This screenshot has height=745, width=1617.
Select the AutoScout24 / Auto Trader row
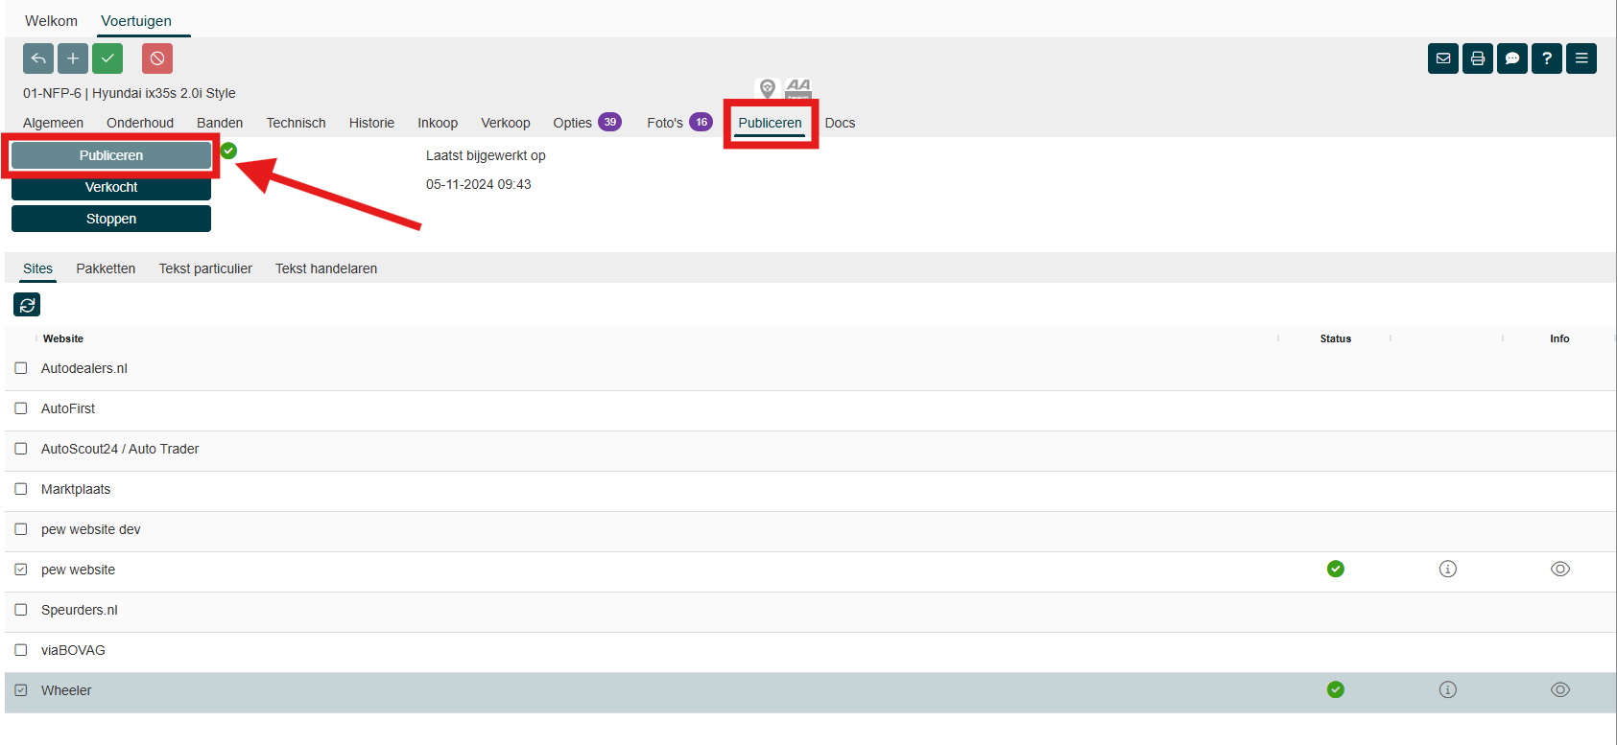coord(120,449)
